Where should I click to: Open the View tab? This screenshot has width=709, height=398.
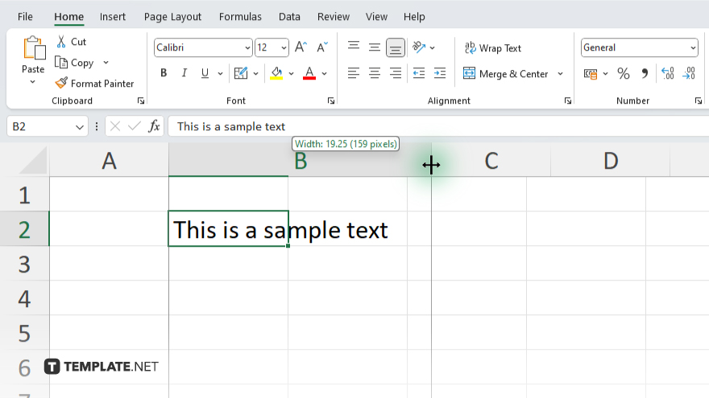pyautogui.click(x=376, y=17)
